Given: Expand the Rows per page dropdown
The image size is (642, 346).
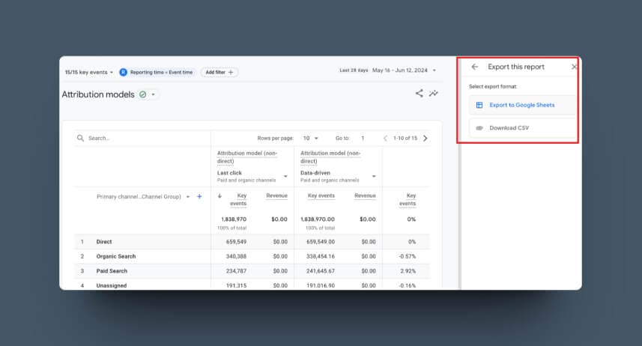Looking at the screenshot, I should (311, 138).
